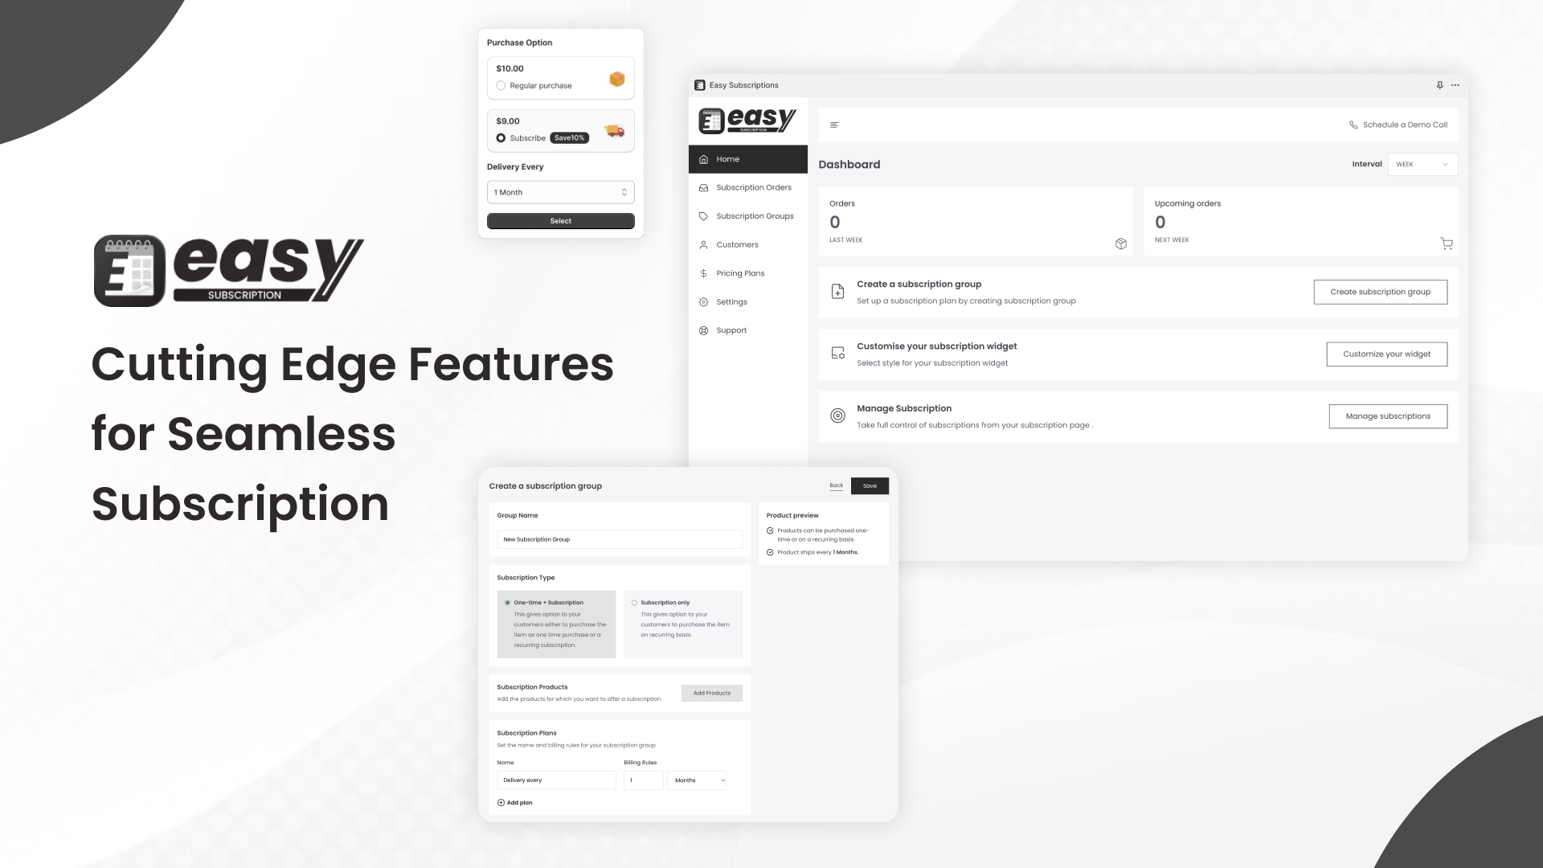The width and height of the screenshot is (1543, 868).
Task: Click the Save button on subscription group
Action: coord(870,485)
